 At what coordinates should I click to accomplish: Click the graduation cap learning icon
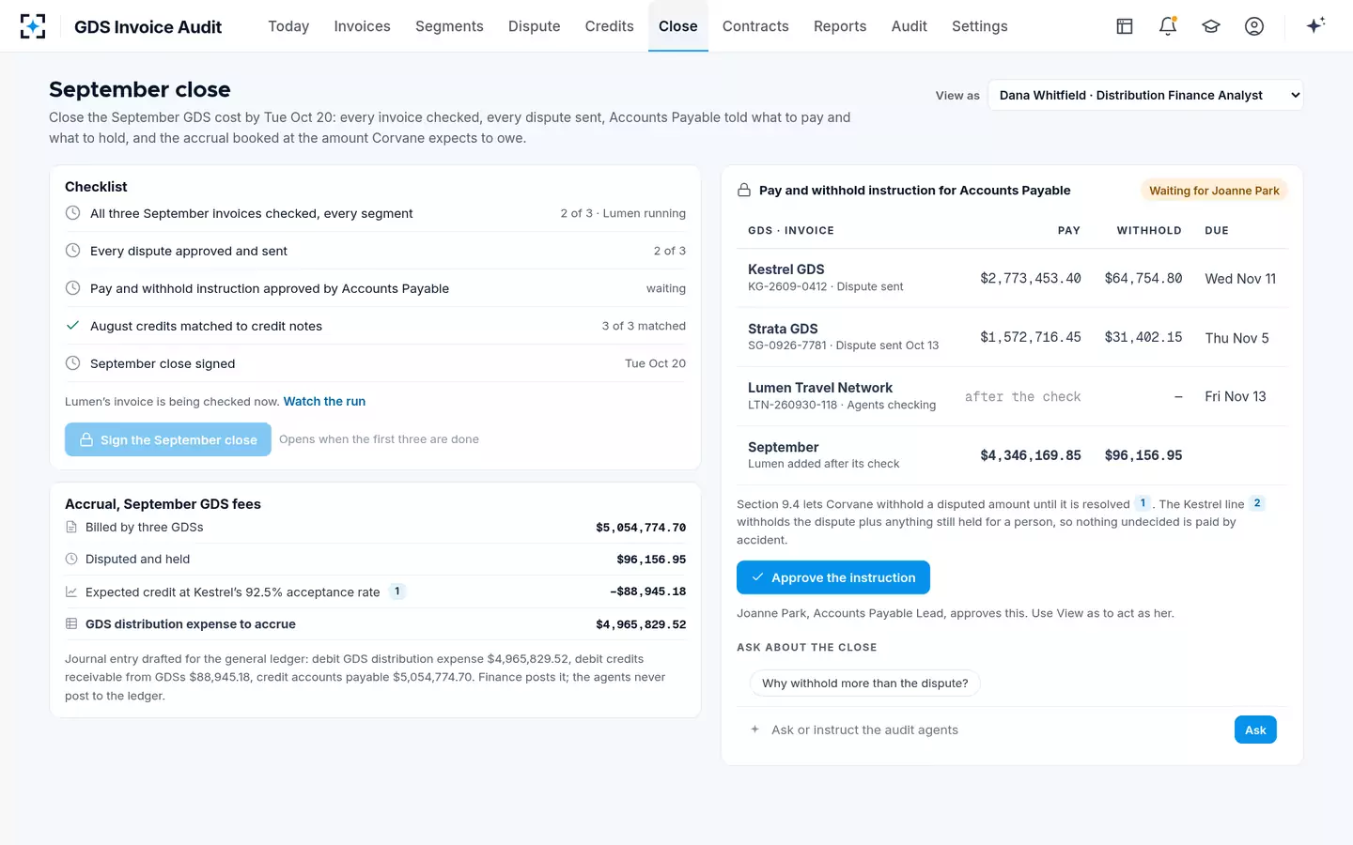tap(1211, 26)
